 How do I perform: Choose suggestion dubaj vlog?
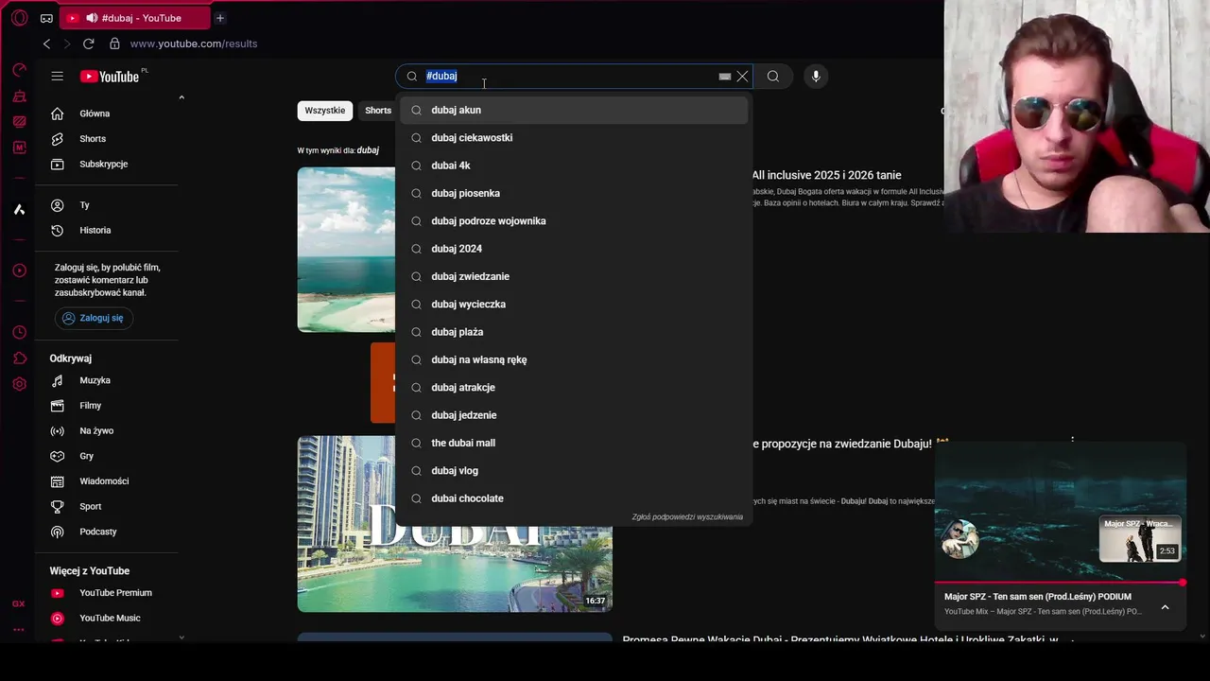(574, 470)
